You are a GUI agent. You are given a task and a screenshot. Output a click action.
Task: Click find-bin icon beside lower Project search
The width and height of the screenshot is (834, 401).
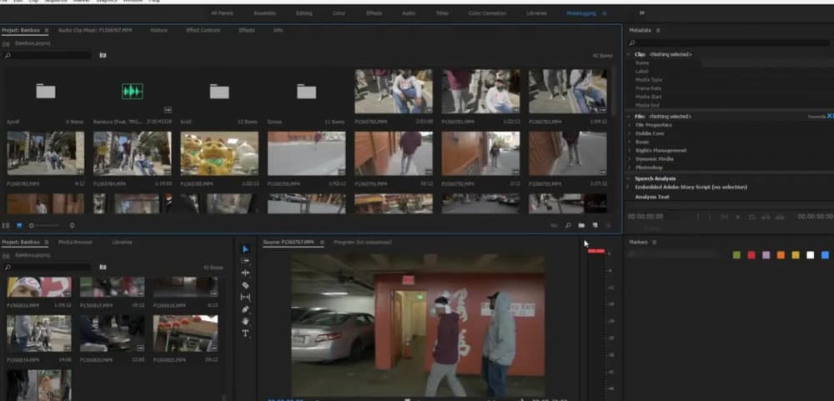pos(103,267)
